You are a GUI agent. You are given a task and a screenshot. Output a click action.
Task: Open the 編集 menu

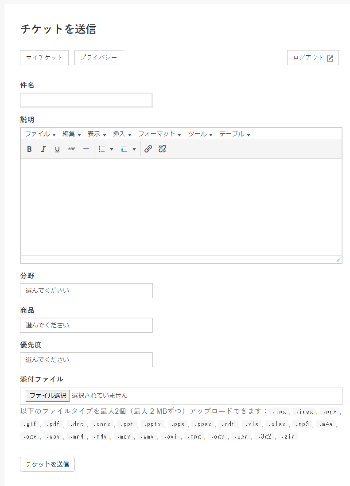(x=72, y=134)
